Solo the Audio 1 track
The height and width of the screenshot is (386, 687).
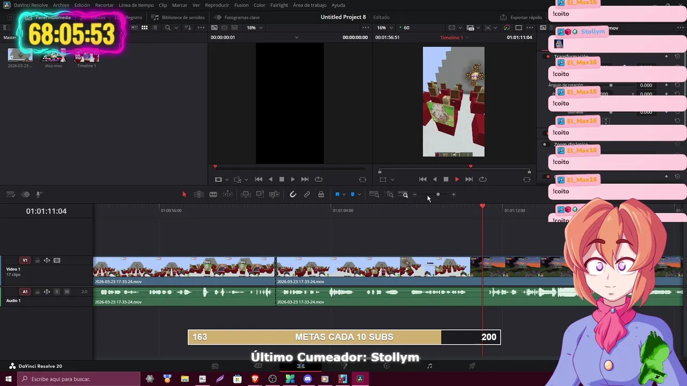57,292
